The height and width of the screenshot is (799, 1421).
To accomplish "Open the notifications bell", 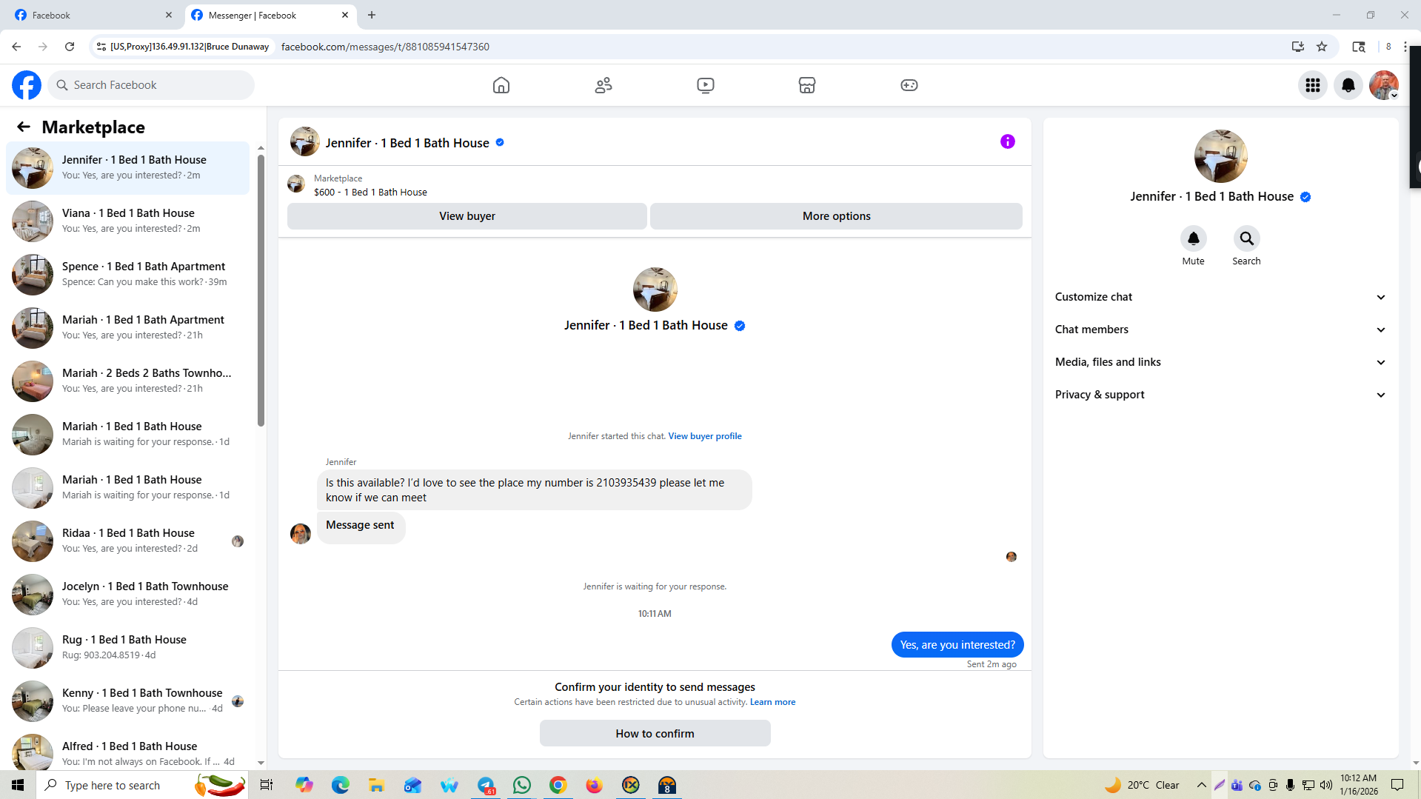I will point(1348,85).
